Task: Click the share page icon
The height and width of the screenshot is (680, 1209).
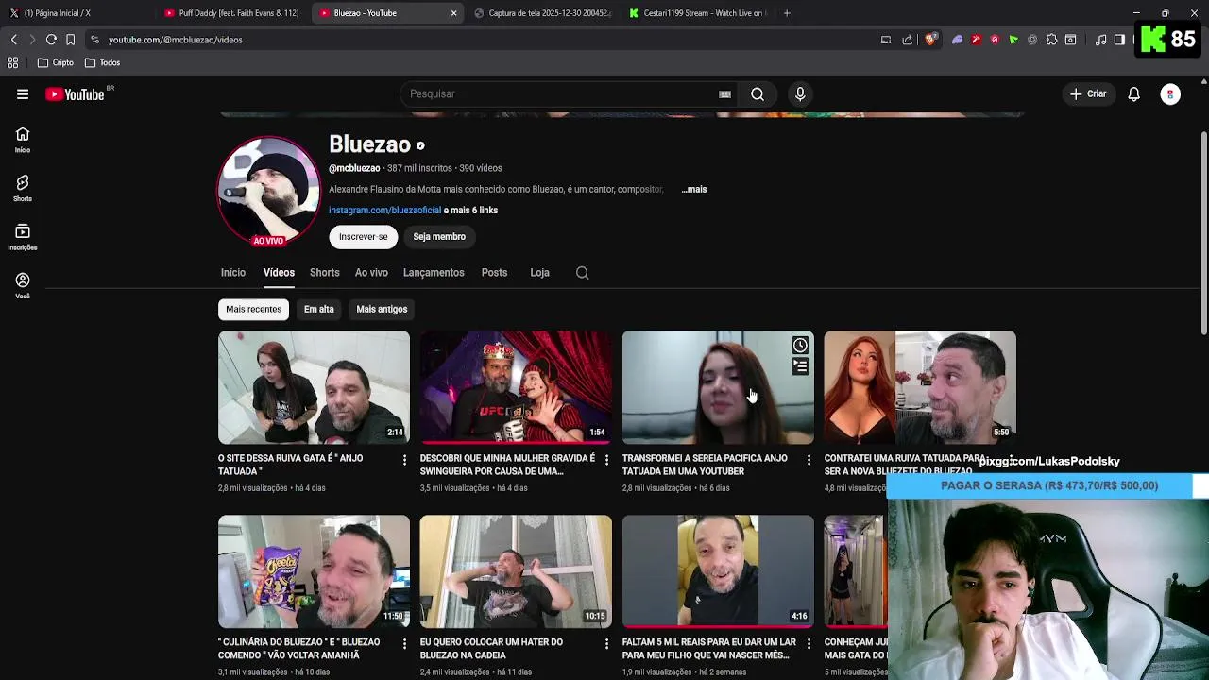Action: tap(908, 40)
